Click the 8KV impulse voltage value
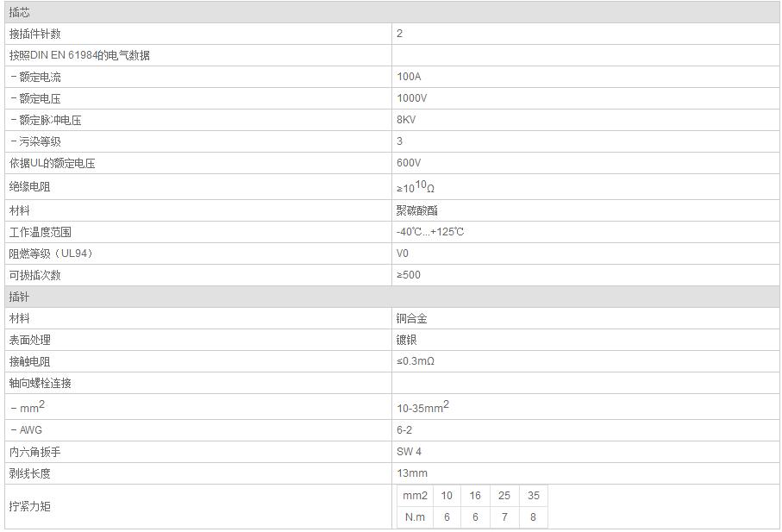782x532 pixels. click(406, 120)
